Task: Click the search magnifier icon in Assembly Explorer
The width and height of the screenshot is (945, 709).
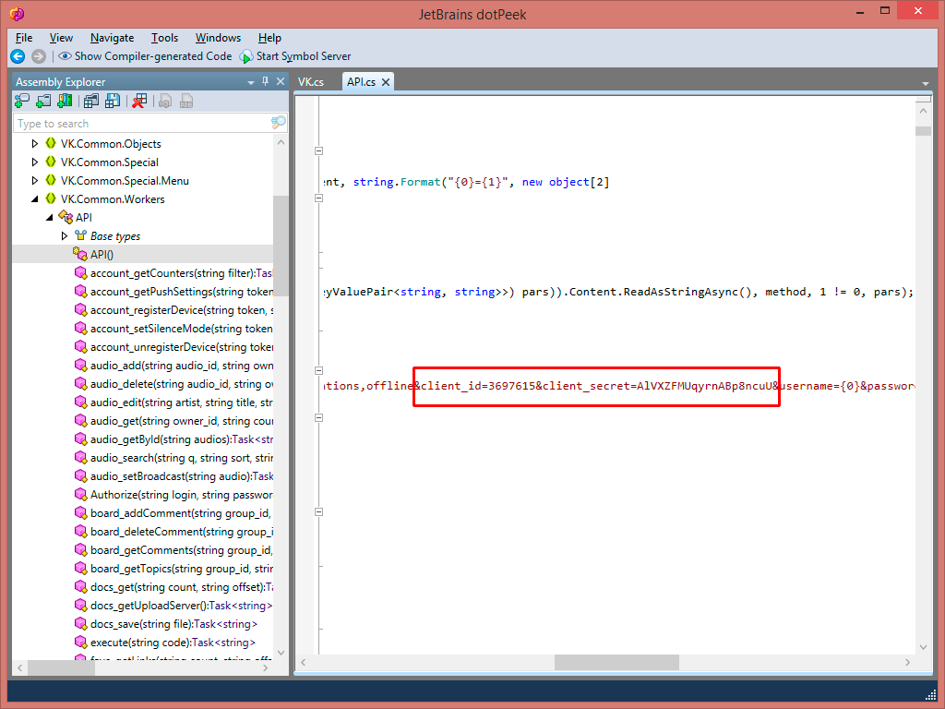Action: tap(278, 123)
